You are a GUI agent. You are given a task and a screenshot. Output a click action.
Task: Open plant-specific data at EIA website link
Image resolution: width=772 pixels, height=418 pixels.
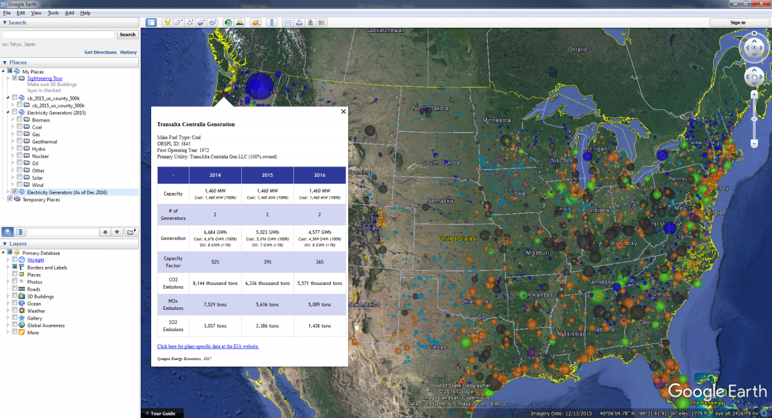208,346
